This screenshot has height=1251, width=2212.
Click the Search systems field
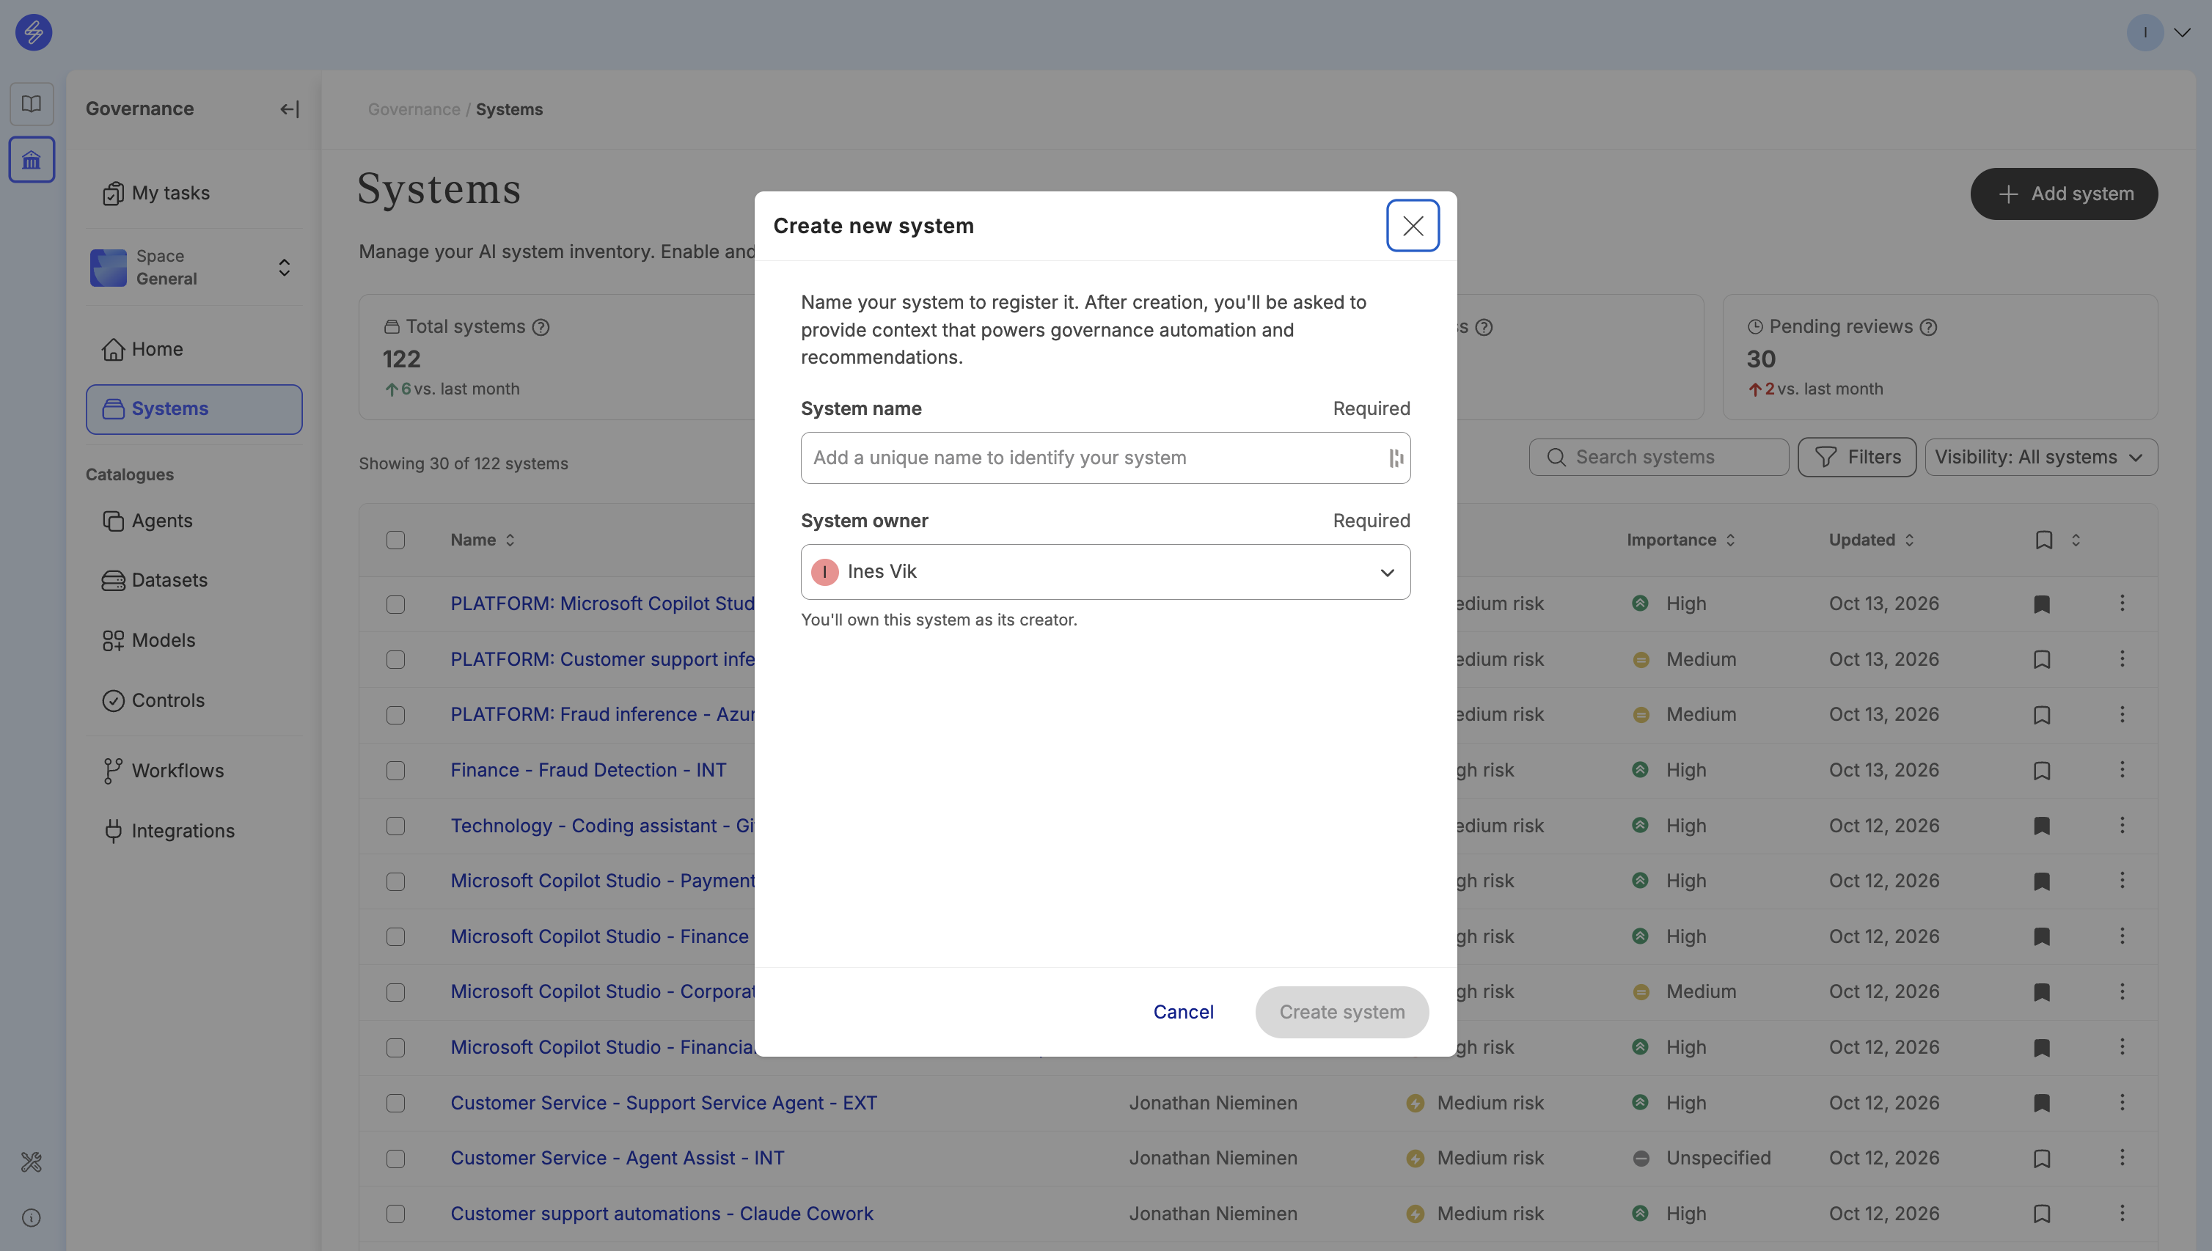pos(1658,457)
